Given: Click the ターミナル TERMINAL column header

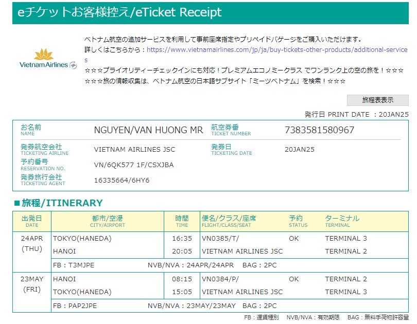Looking at the screenshot, I should tap(342, 221).
